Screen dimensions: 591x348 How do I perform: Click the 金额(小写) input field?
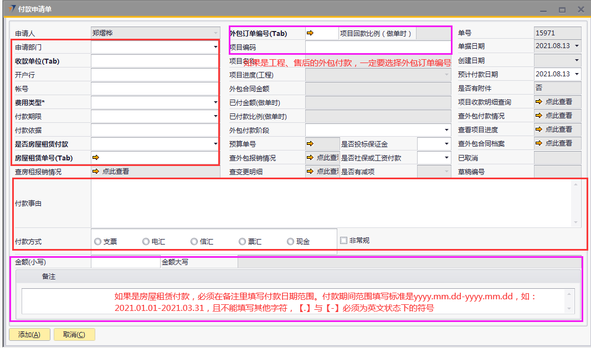coord(125,262)
